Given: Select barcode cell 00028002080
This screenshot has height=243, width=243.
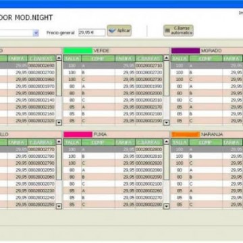Looking at the screenshot, I should point(149,170).
